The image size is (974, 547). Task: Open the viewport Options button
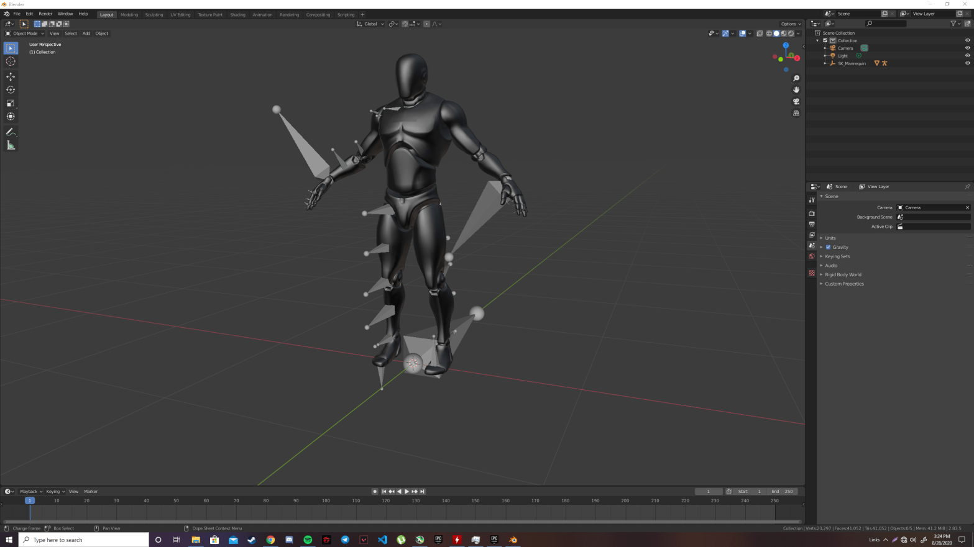point(790,24)
